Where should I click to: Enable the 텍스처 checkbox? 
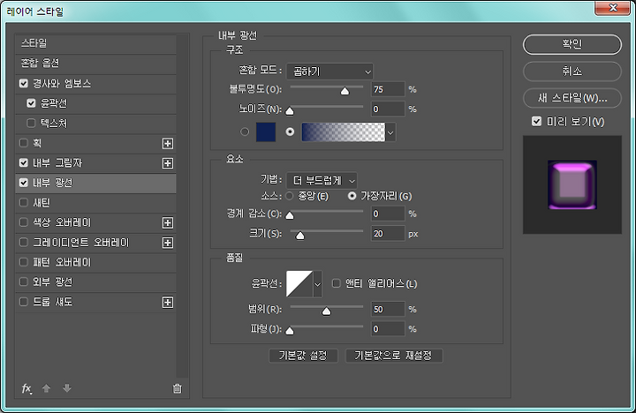31,123
